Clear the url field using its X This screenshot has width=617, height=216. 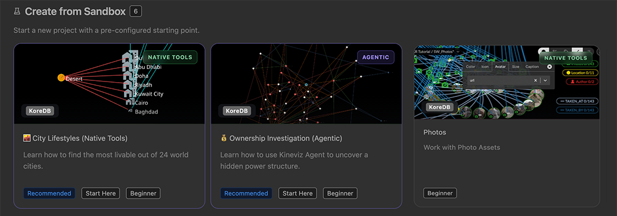(535, 80)
